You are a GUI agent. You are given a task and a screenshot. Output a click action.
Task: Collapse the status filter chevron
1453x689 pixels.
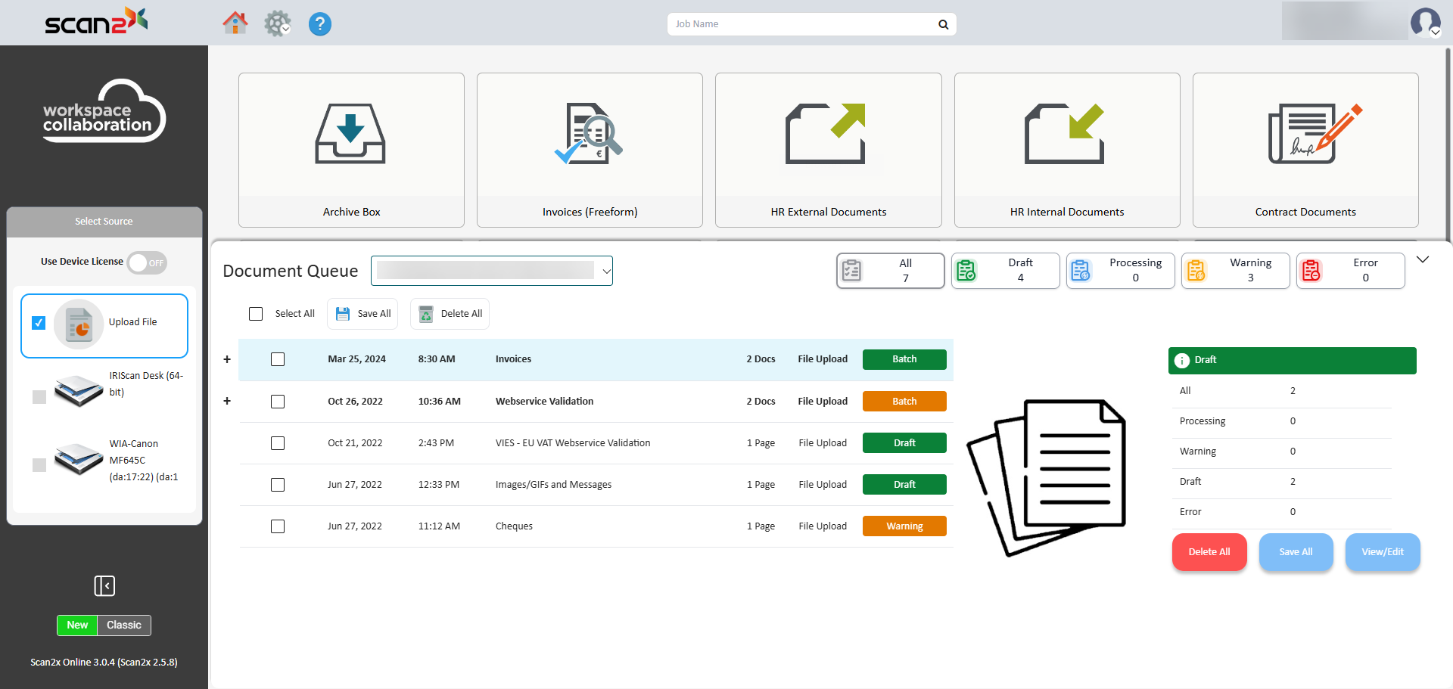coord(1423,260)
